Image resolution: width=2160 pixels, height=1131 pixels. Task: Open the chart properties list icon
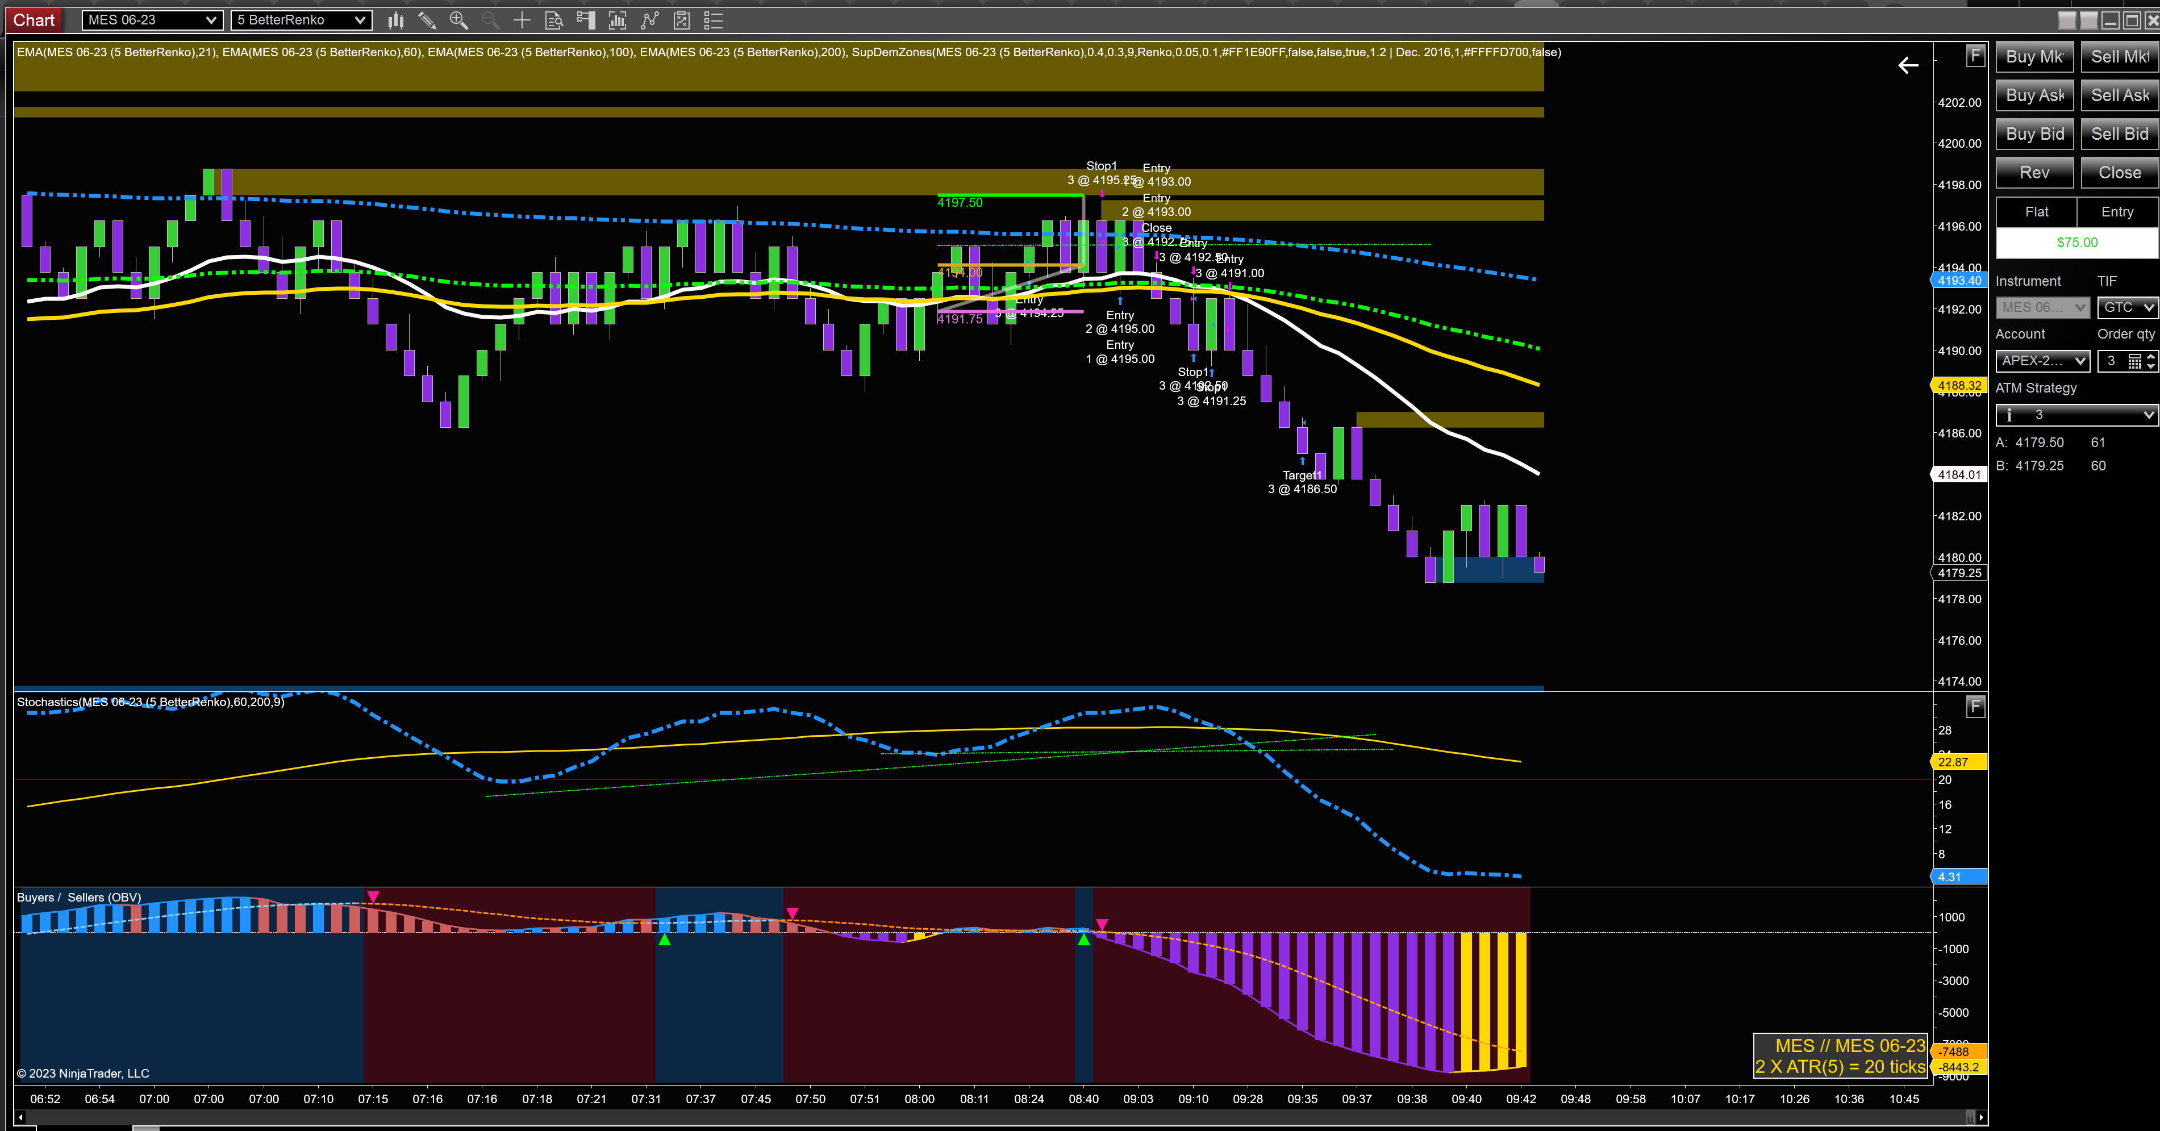pos(714,20)
